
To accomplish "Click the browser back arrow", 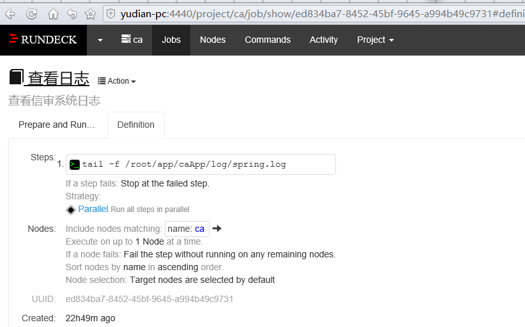I will 11,13.
